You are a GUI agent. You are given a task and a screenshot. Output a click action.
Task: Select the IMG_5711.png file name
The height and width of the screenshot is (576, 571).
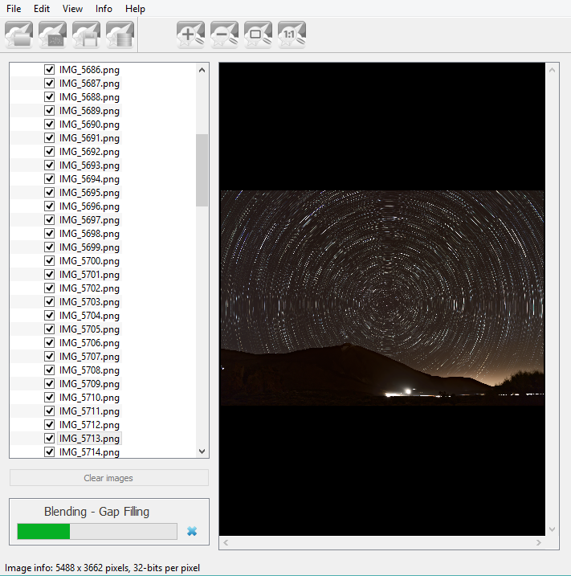tap(89, 411)
